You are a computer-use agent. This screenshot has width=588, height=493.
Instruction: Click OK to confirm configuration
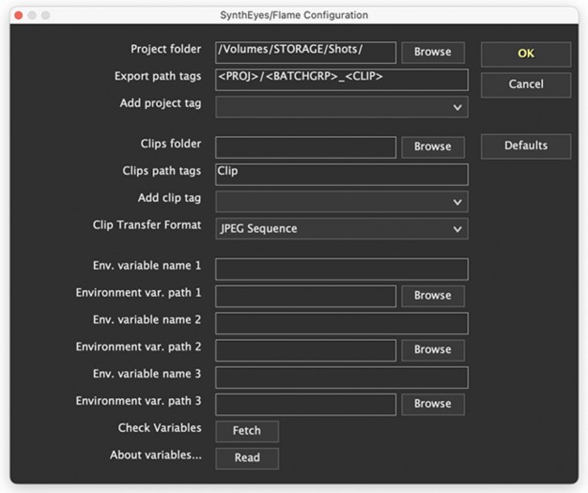(x=525, y=54)
